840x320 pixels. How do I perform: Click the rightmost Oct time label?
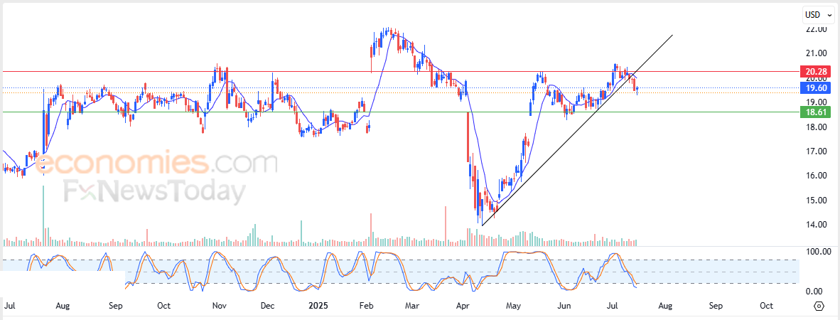click(x=767, y=306)
